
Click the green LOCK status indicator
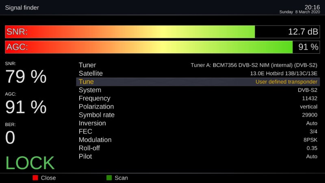coord(30,163)
